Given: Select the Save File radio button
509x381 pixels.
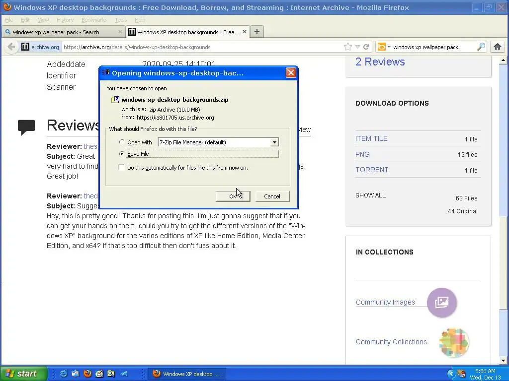Looking at the screenshot, I should pyautogui.click(x=121, y=154).
